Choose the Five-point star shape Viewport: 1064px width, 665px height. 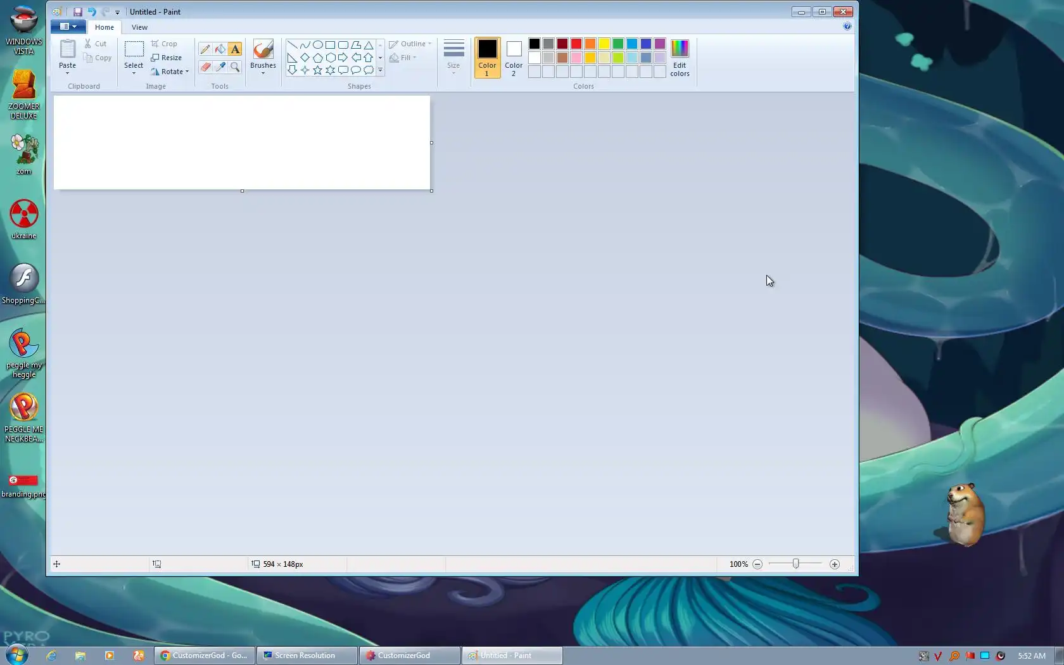317,70
